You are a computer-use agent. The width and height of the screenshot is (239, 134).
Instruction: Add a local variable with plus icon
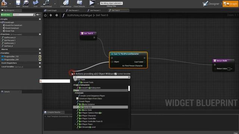coord(40,67)
